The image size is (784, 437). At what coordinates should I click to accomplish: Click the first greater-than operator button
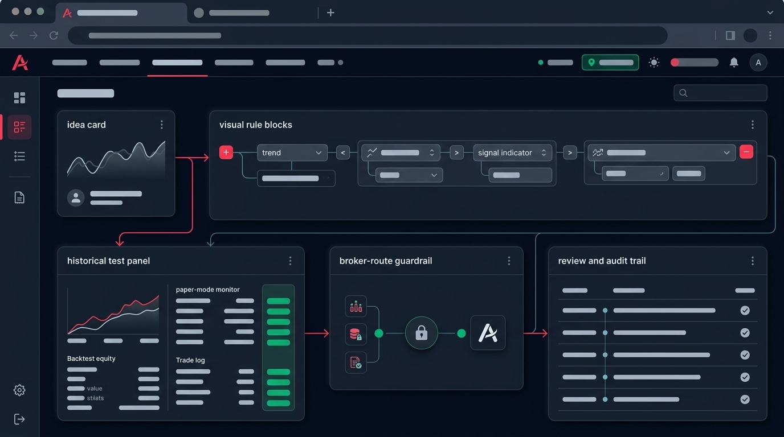pos(456,152)
